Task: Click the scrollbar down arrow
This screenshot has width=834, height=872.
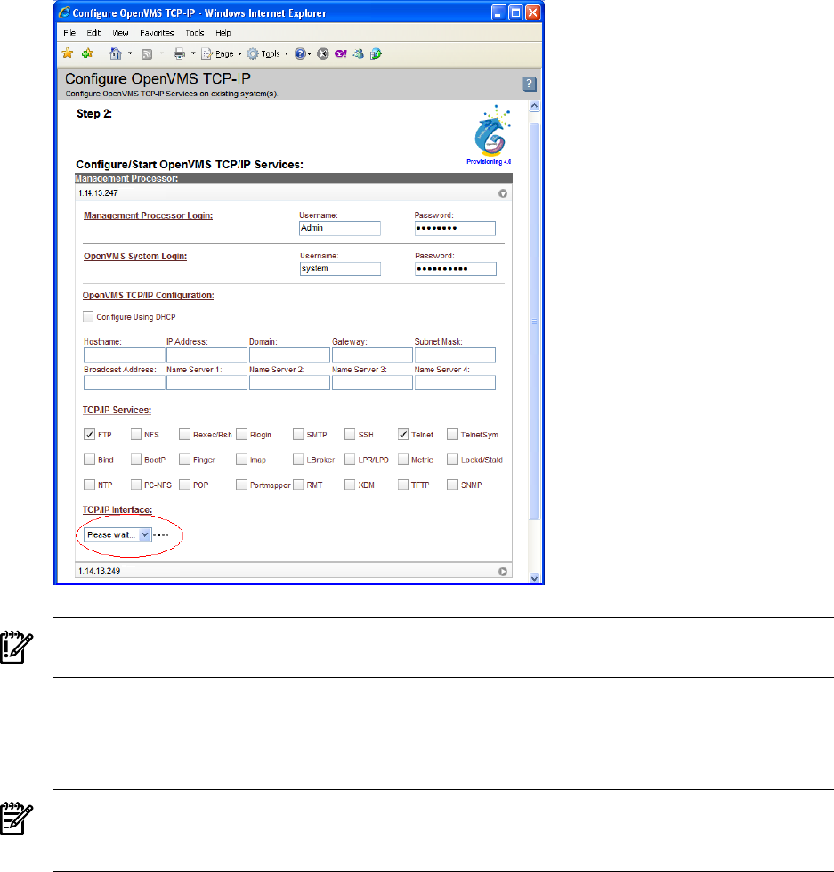Action: point(535,578)
